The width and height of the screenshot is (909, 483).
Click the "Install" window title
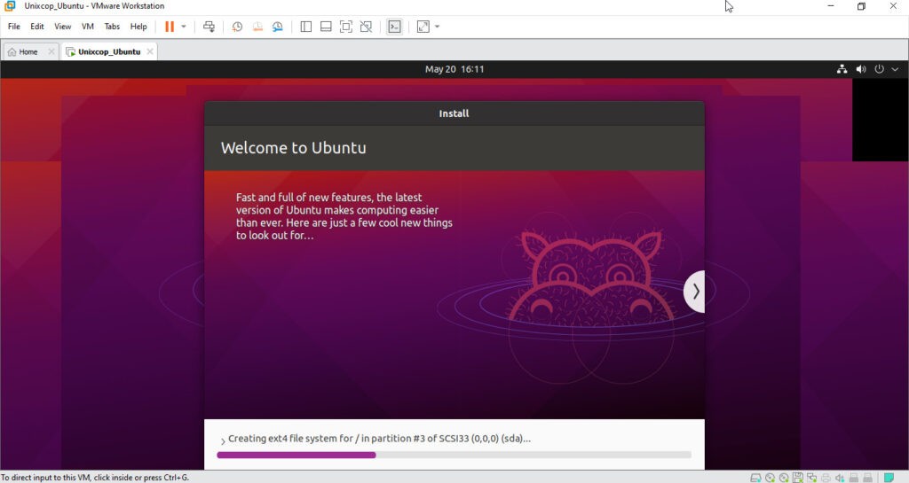click(454, 113)
